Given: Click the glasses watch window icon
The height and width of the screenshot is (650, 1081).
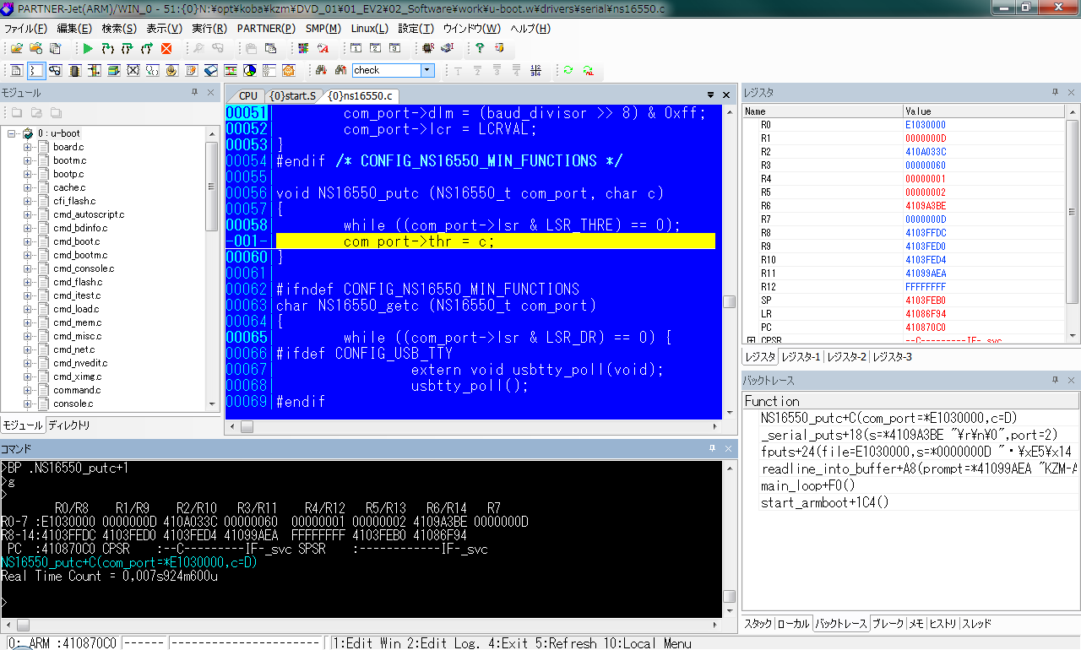Looking at the screenshot, I should coord(55,71).
